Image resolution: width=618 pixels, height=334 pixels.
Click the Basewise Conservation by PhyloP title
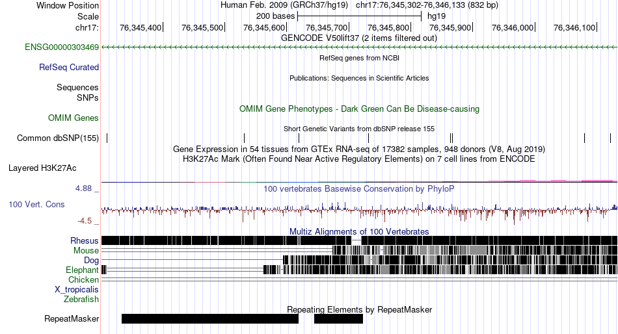click(x=359, y=188)
